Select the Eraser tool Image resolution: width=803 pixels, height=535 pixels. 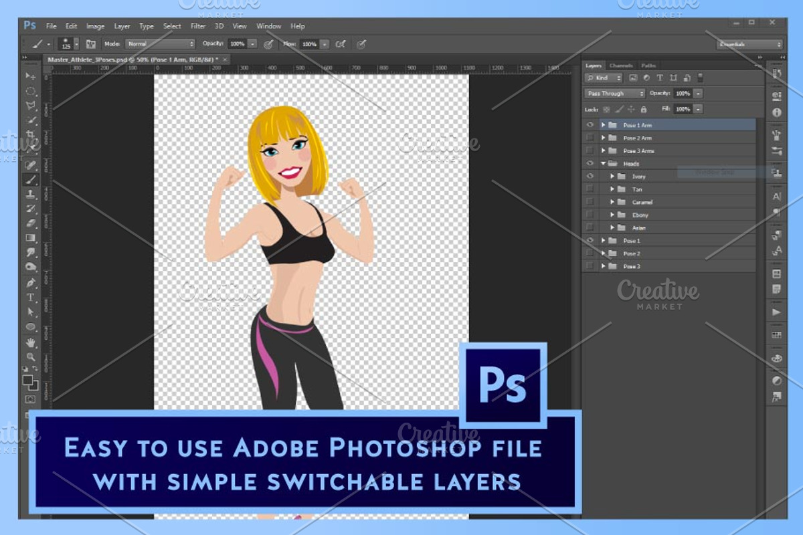[x=31, y=223]
